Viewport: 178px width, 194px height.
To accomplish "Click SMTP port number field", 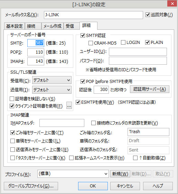I will click(x=36, y=43).
